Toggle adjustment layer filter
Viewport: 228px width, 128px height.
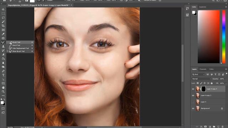[211, 74]
